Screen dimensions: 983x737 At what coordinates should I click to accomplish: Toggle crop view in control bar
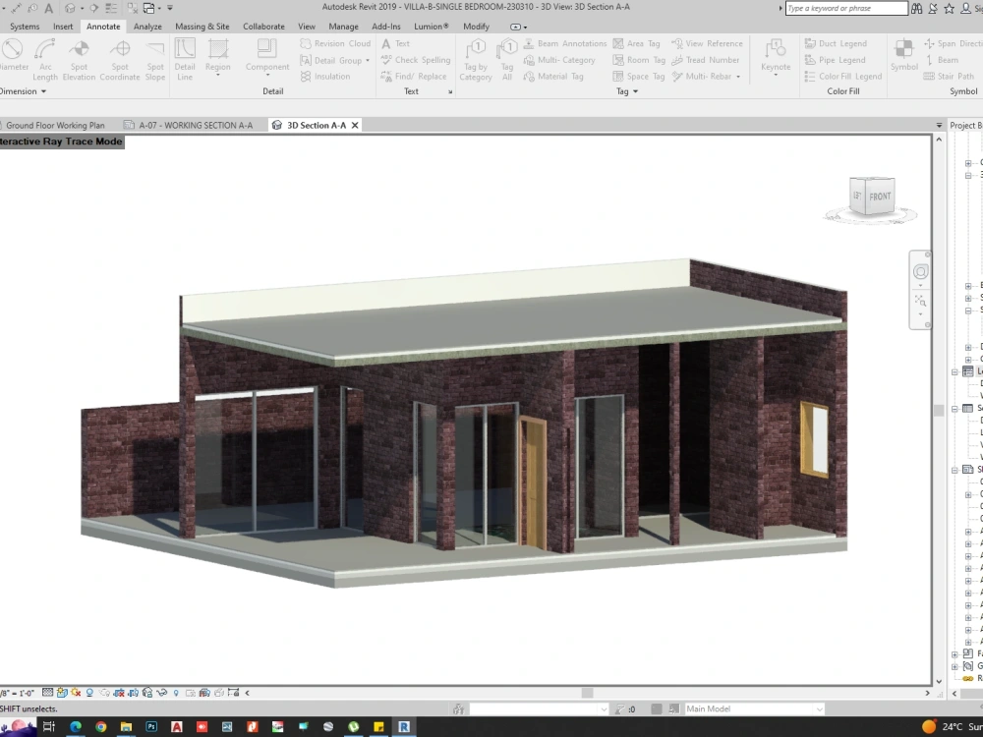click(119, 693)
